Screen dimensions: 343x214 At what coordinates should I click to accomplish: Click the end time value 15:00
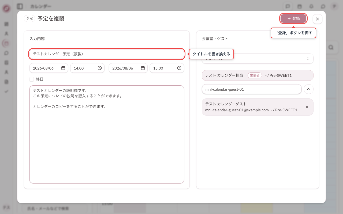158,68
